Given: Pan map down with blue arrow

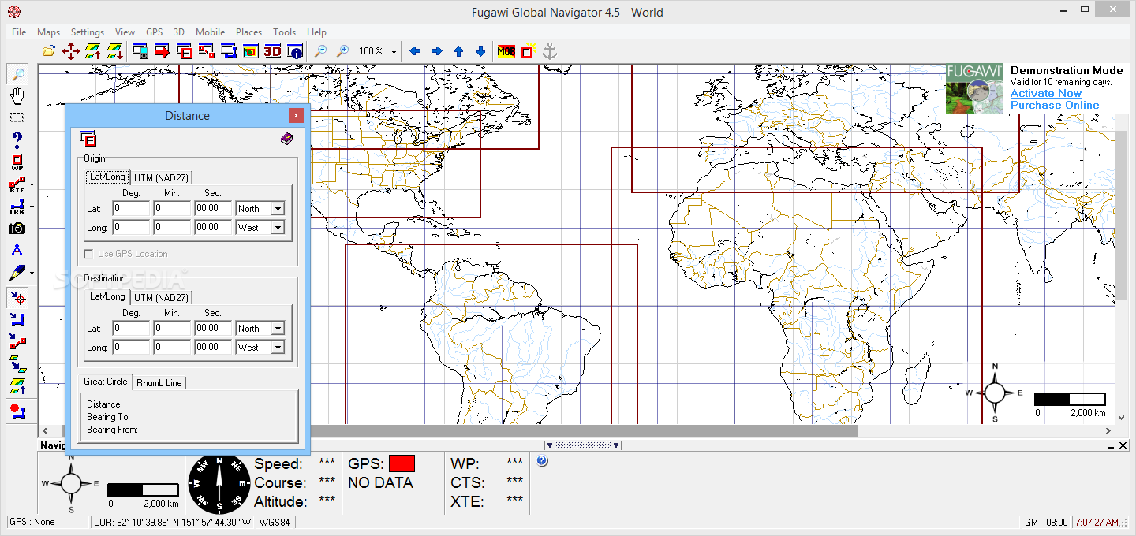Looking at the screenshot, I should coord(480,51).
